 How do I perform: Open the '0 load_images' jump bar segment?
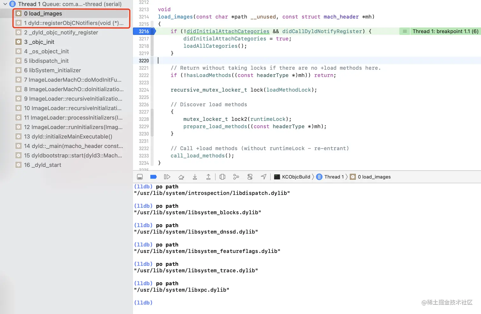coord(370,177)
